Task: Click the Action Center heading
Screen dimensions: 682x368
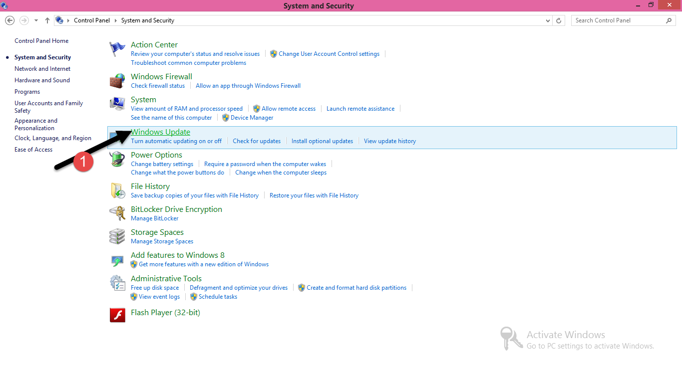Action: click(x=154, y=45)
